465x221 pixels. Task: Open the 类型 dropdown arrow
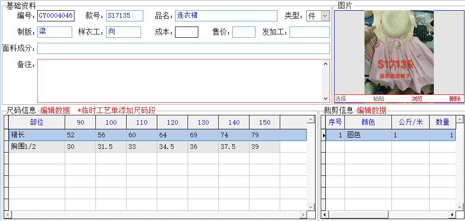point(325,16)
